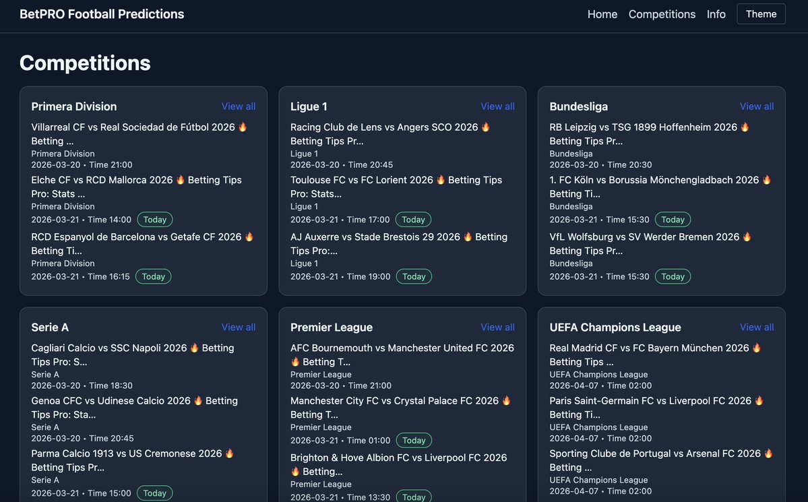The height and width of the screenshot is (502, 808).
Task: Open Parma Calcio vs US Cremonese prediction
Action: tap(133, 460)
